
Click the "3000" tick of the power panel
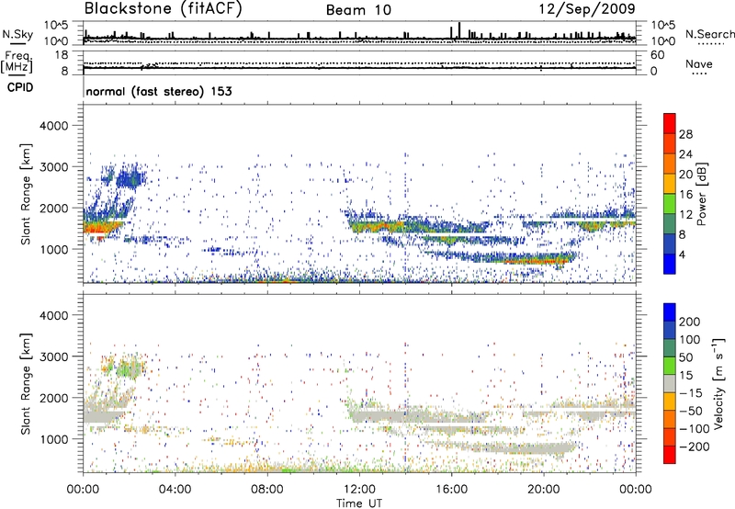pyautogui.click(x=53, y=167)
